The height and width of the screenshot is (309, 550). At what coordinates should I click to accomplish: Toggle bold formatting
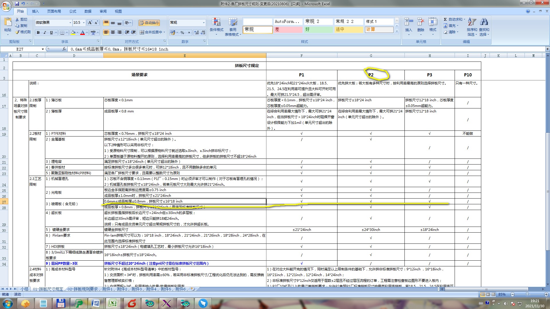38,33
